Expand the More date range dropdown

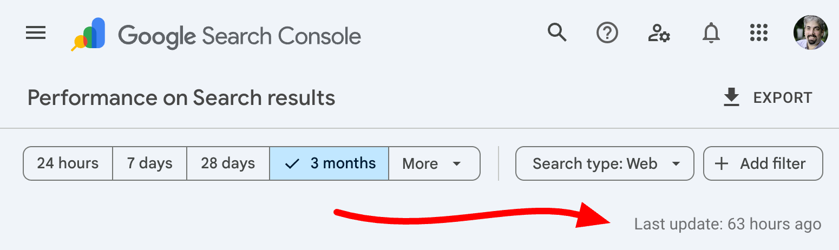point(434,163)
